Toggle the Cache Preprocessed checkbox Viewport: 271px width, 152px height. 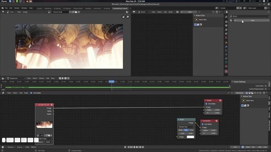pyautogui.click(x=265, y=89)
